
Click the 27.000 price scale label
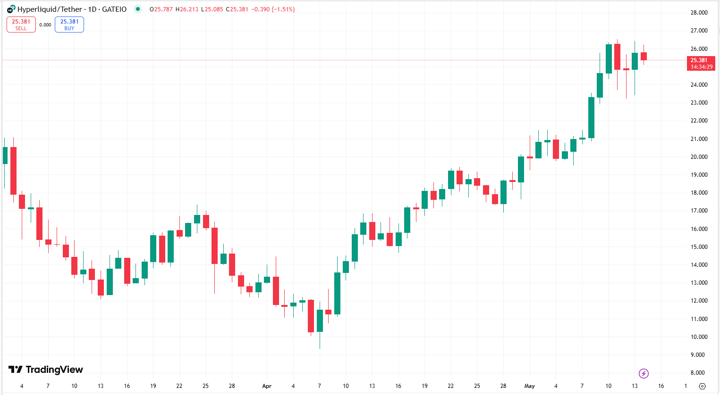click(699, 31)
